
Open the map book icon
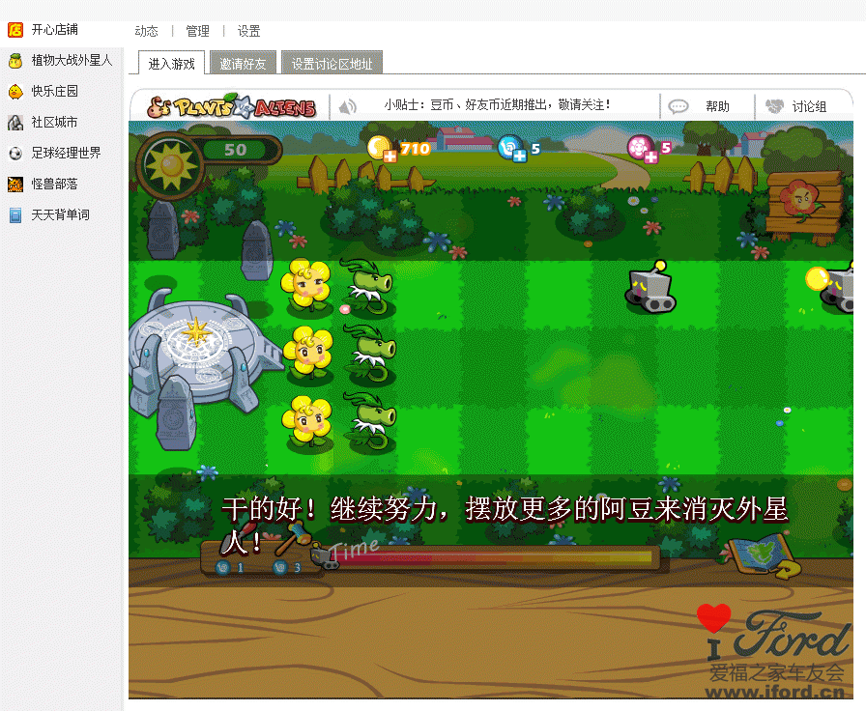point(764,555)
